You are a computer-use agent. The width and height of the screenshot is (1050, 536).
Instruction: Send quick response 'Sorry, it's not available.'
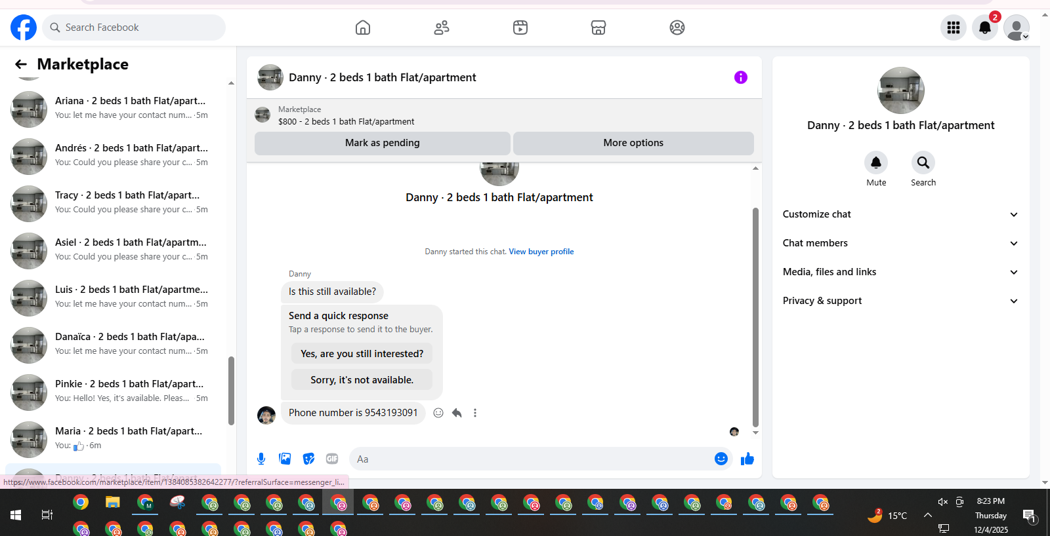pyautogui.click(x=362, y=380)
